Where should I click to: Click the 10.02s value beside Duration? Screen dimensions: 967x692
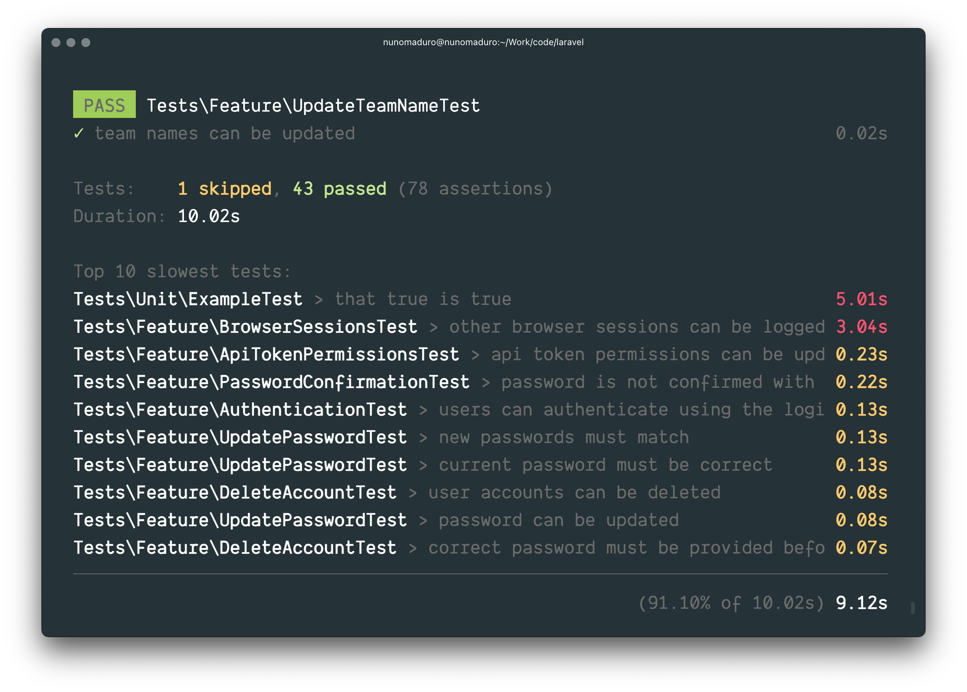209,216
